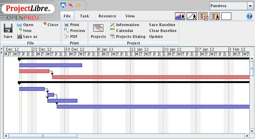The height and width of the screenshot is (139, 255).
Task: Click the horizontal scrollbar thumb
Action: pyautogui.click(x=43, y=136)
